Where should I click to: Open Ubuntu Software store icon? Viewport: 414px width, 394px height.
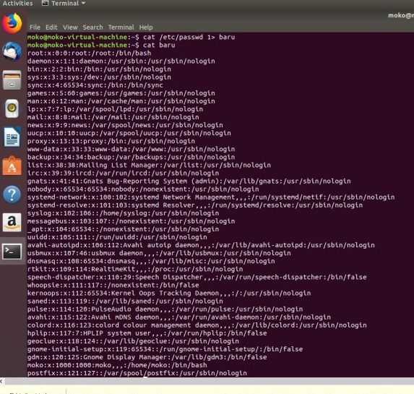(12, 166)
